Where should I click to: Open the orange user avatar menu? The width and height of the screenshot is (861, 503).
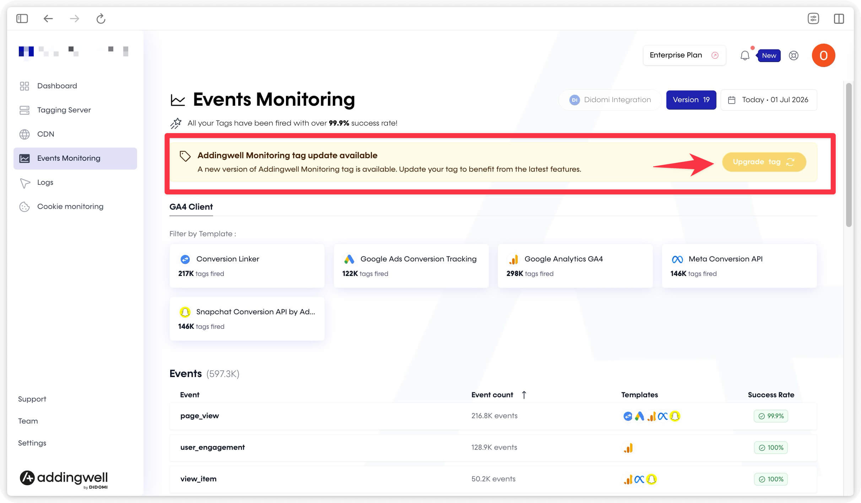point(823,55)
